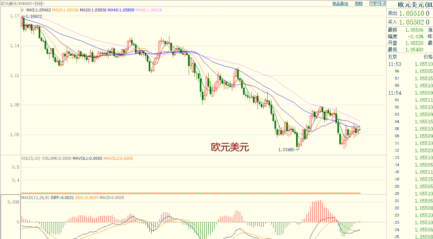This screenshot has height=239, width=433.
Task: Open the 周期 period link
Action: point(359,4)
